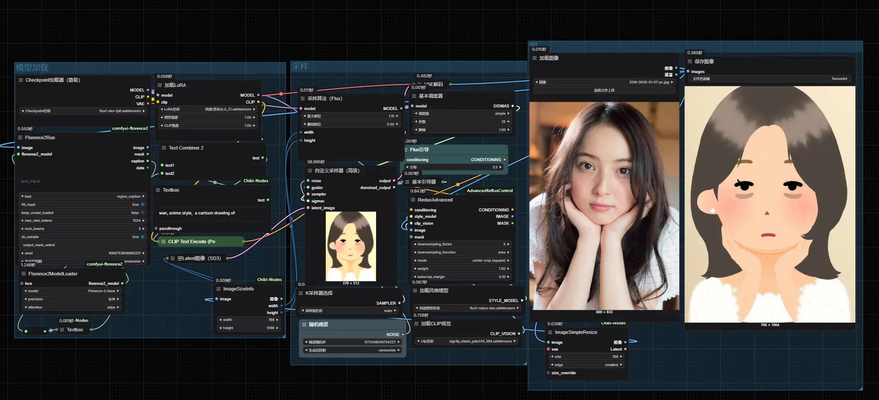879x400 pixels.
Task: Click the 文件名前缀 TensorArt field
Action: click(x=769, y=79)
